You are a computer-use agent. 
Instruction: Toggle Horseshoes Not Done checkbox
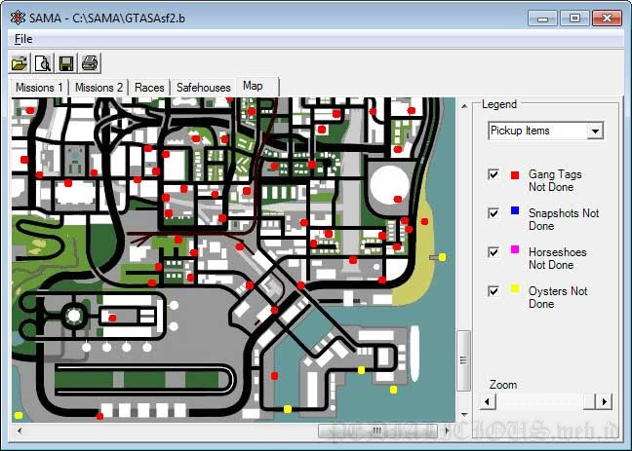click(494, 252)
